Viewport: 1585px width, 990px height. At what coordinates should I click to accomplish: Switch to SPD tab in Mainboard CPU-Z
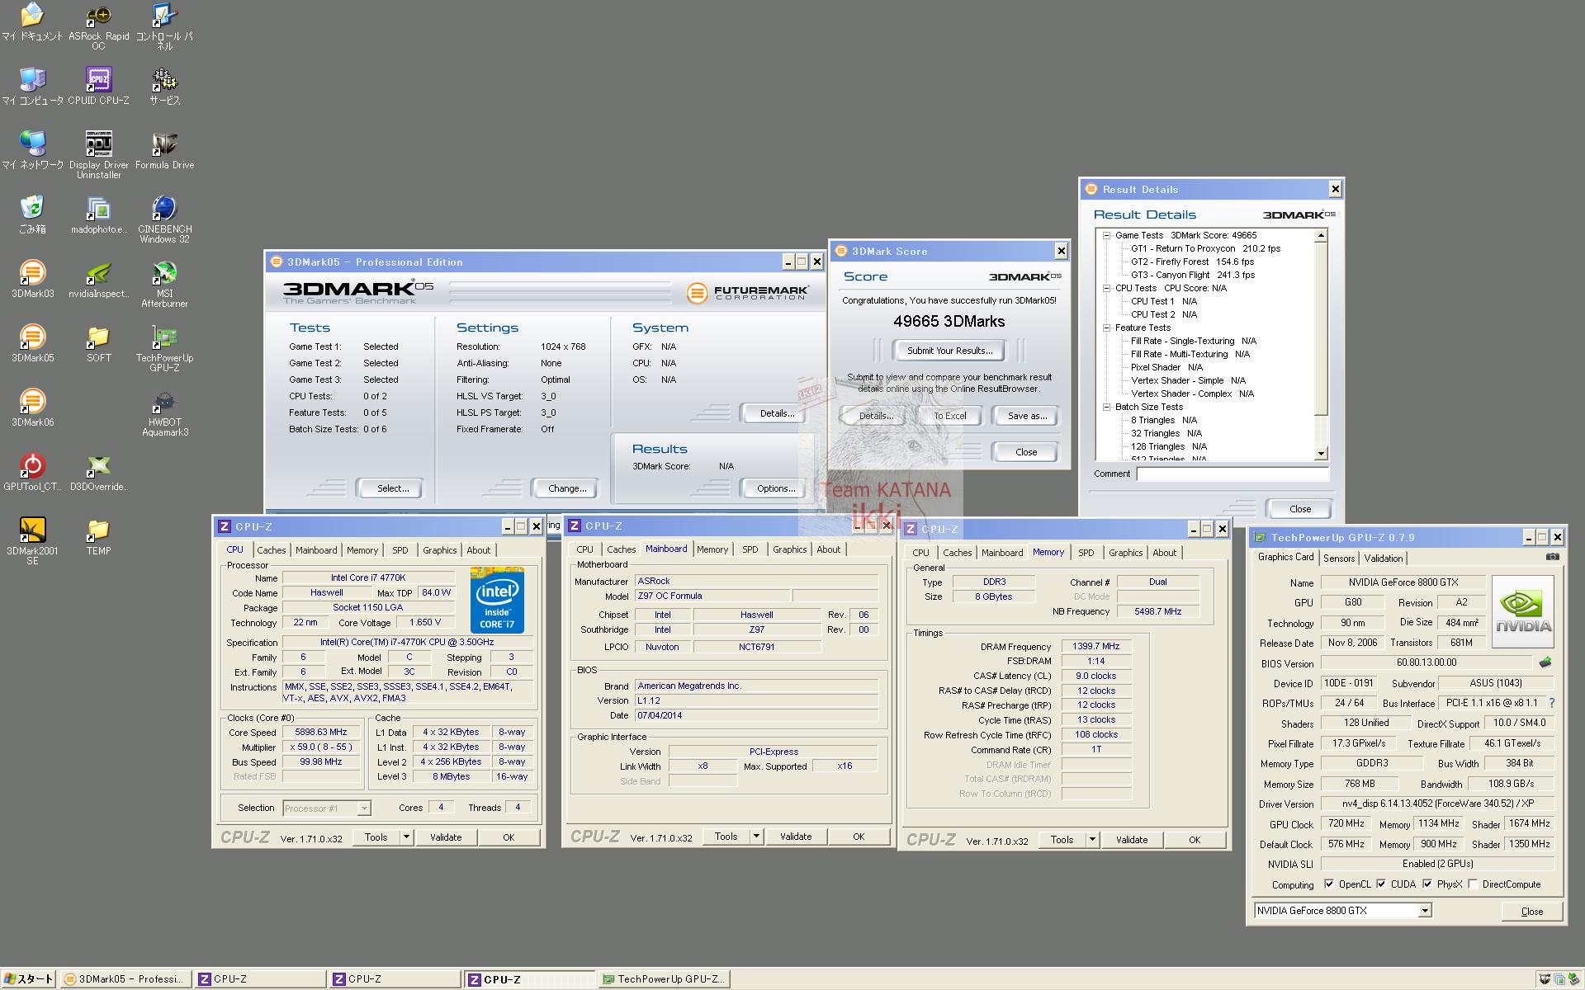[750, 549]
